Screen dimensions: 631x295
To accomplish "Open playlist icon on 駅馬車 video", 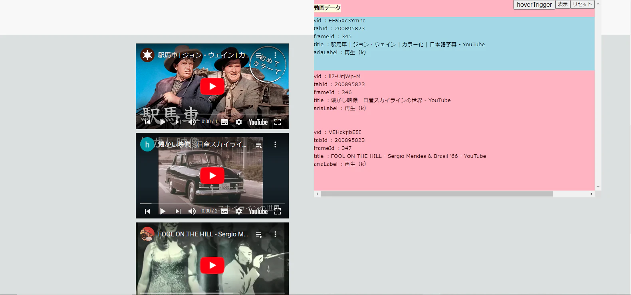I will click(x=259, y=55).
